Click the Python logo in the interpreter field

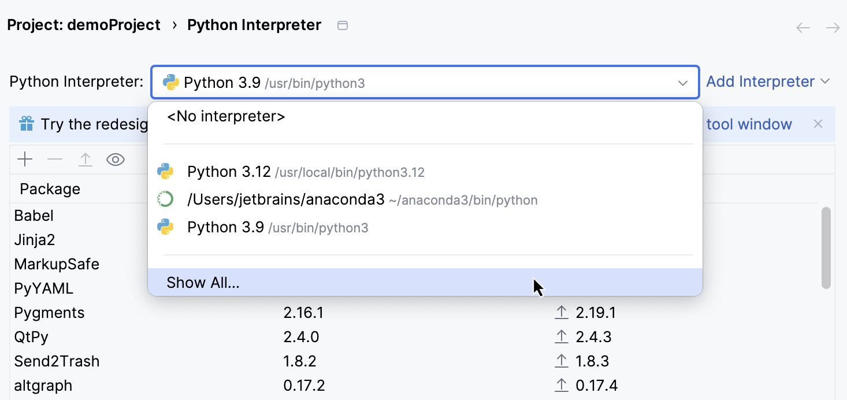169,82
